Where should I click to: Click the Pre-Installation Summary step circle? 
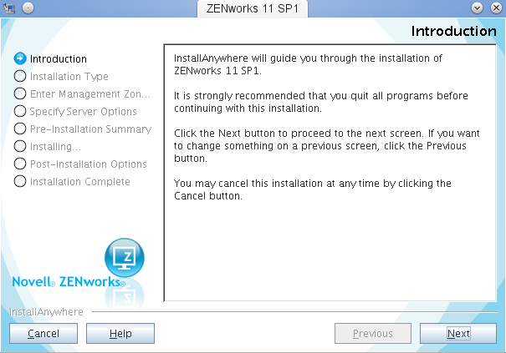click(21, 129)
